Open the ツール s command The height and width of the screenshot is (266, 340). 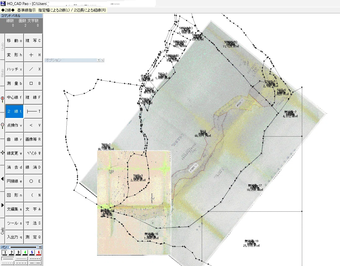point(14,223)
